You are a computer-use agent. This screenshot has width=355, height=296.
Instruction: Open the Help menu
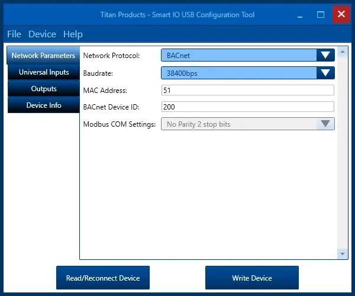click(x=73, y=34)
